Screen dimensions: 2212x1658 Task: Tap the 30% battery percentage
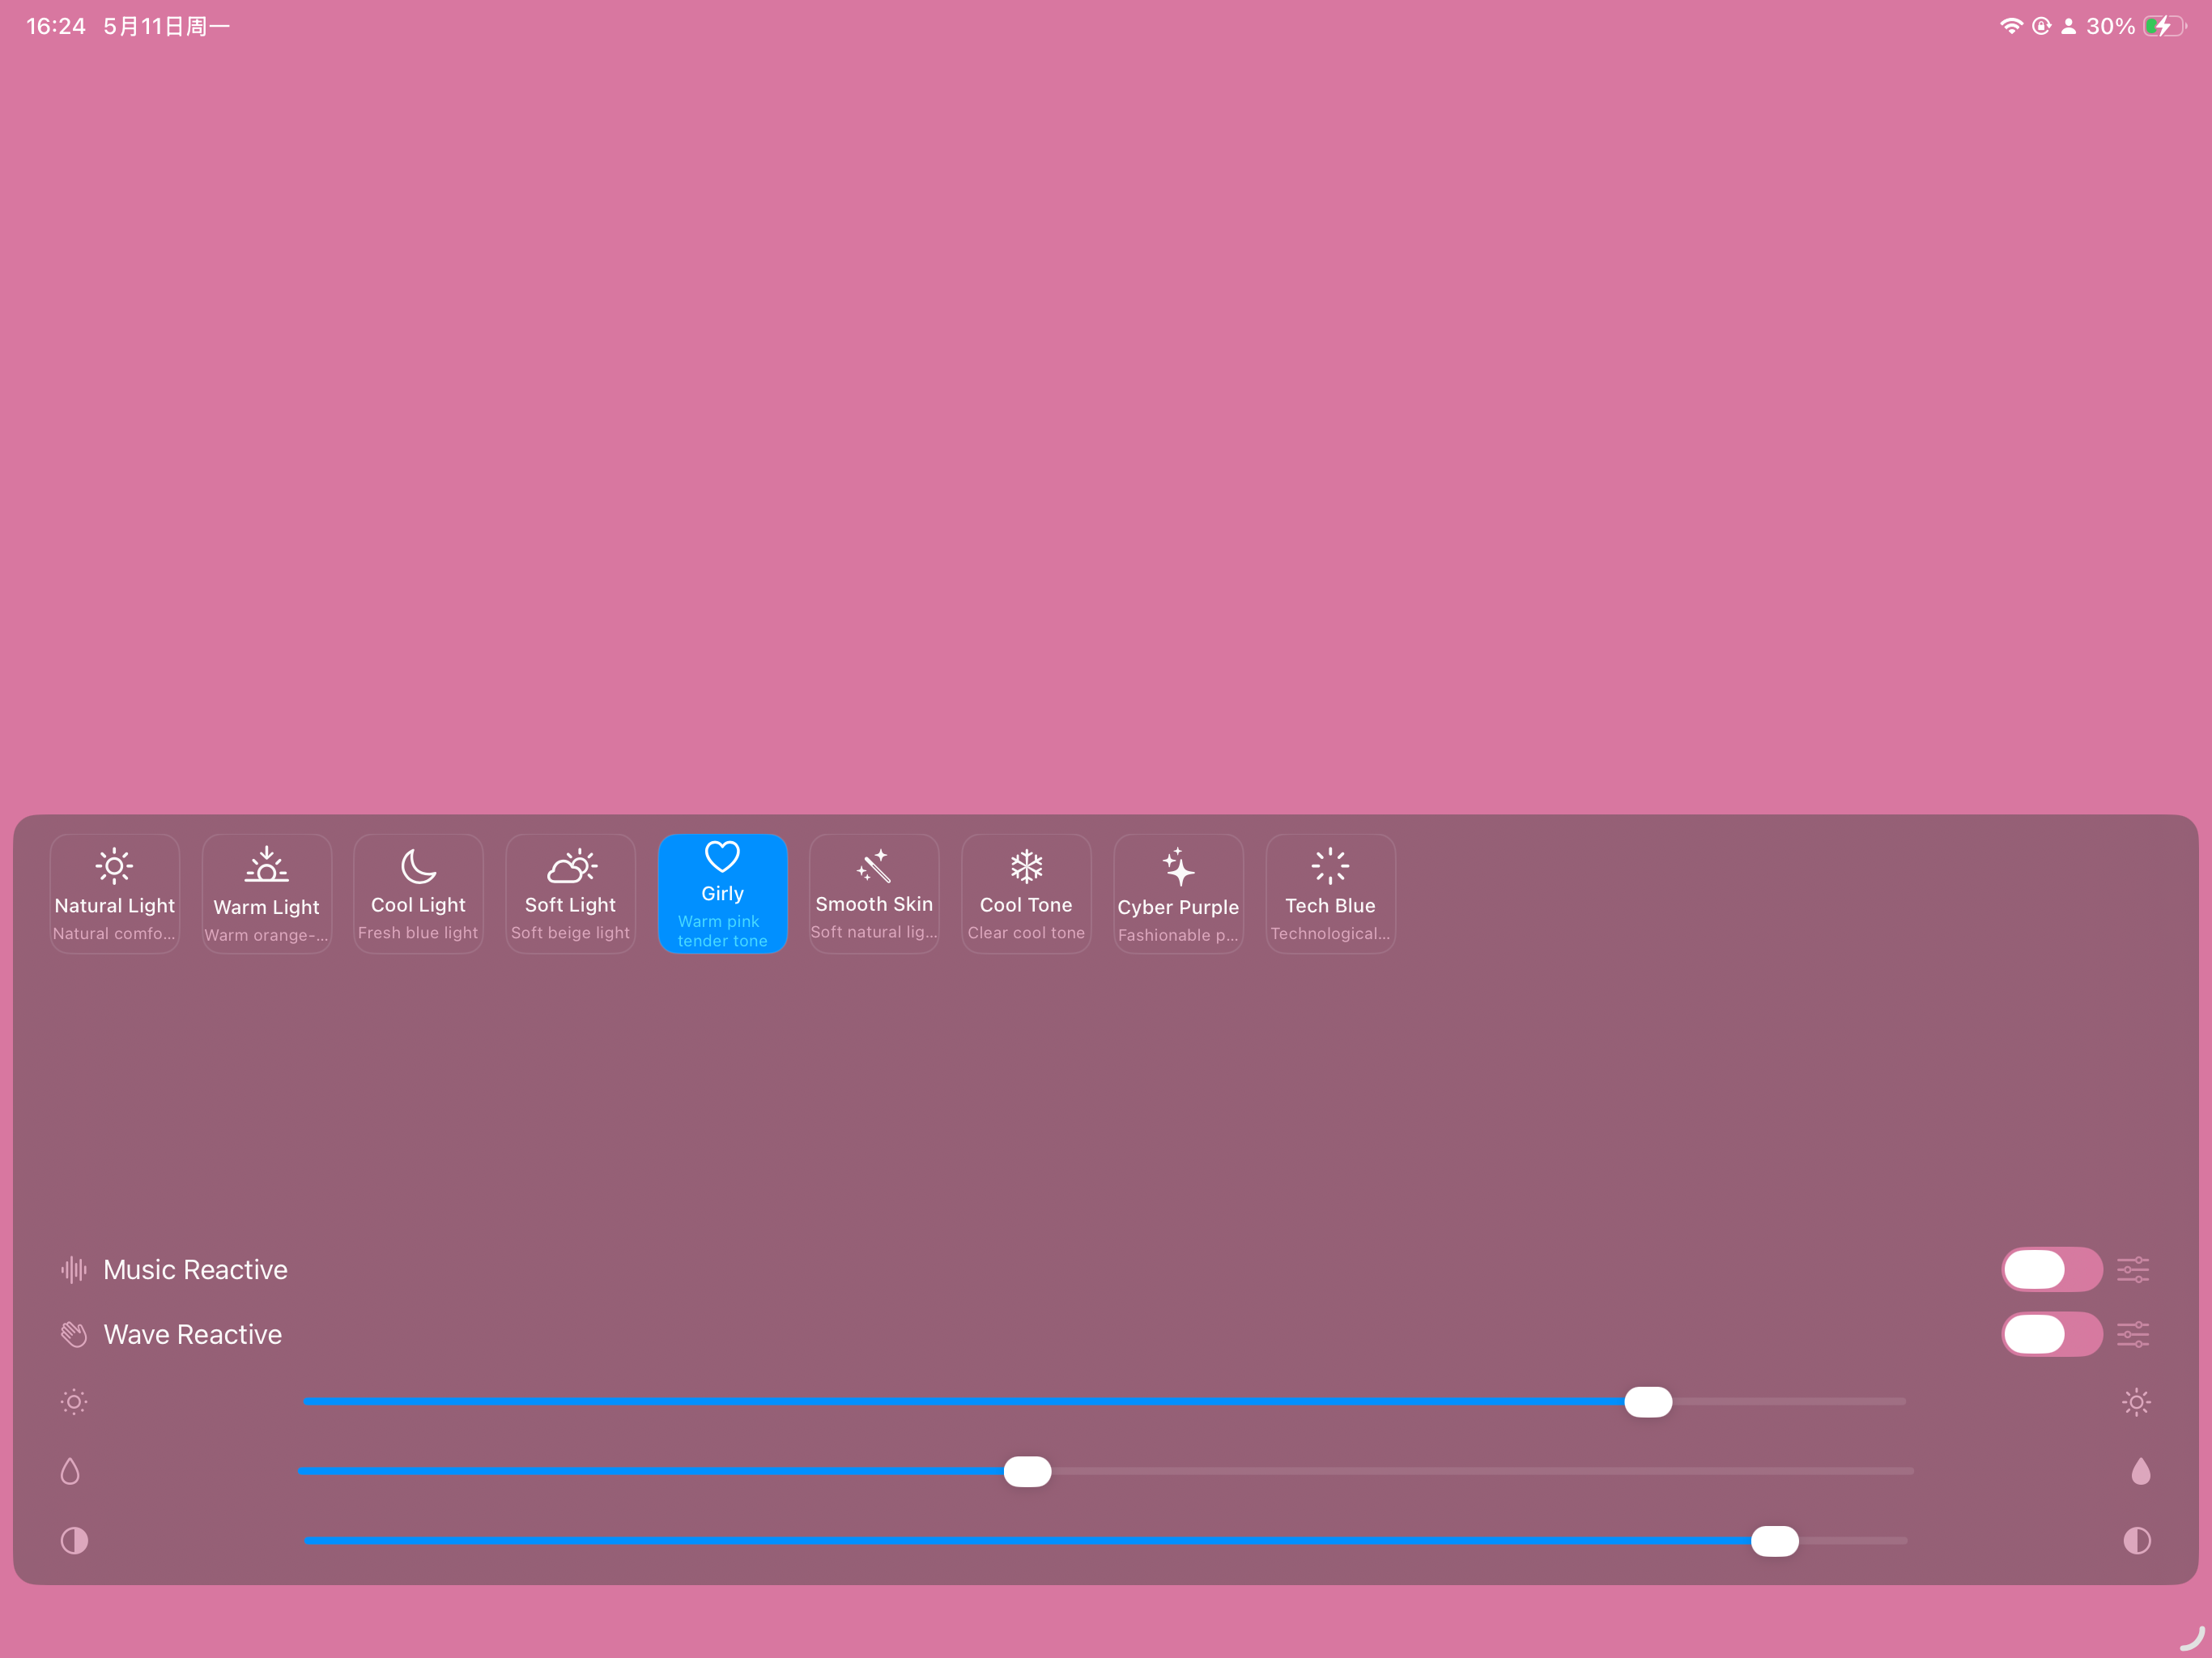(x=2110, y=26)
